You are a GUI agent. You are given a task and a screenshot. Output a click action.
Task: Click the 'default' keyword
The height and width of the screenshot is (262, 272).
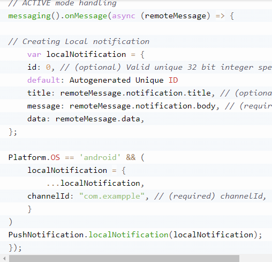(x=43, y=80)
